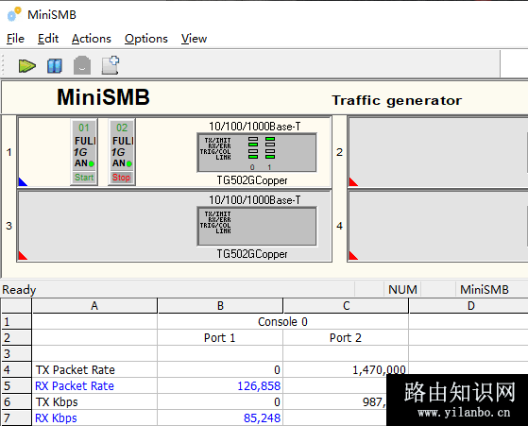
Task: Select the RX Packet Rate row label
Action: (75, 386)
